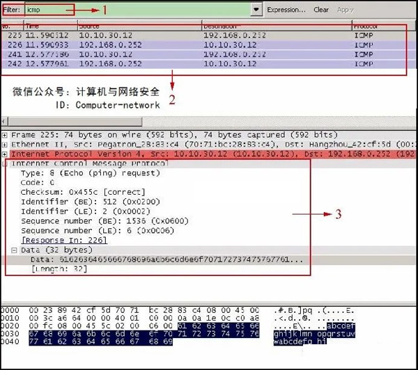Click the Apply filter button
The height and width of the screenshot is (370, 418).
(345, 10)
